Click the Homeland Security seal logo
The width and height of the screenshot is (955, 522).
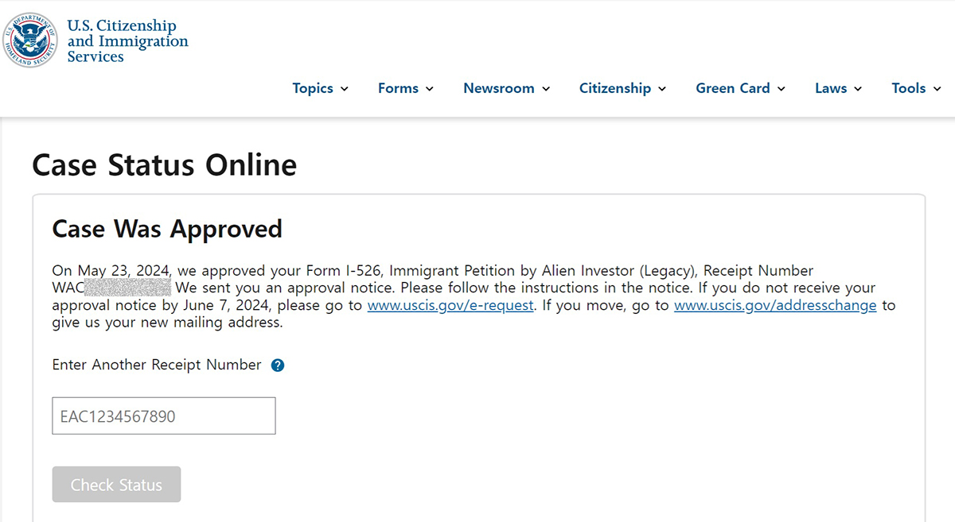[30, 40]
